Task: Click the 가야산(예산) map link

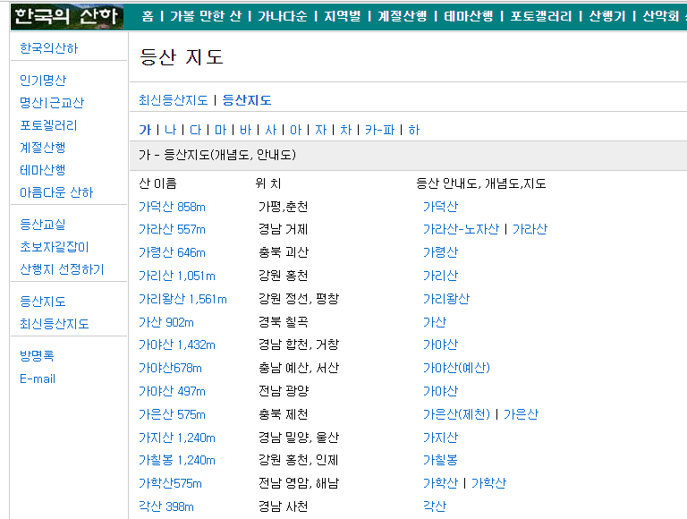Action: tap(456, 368)
